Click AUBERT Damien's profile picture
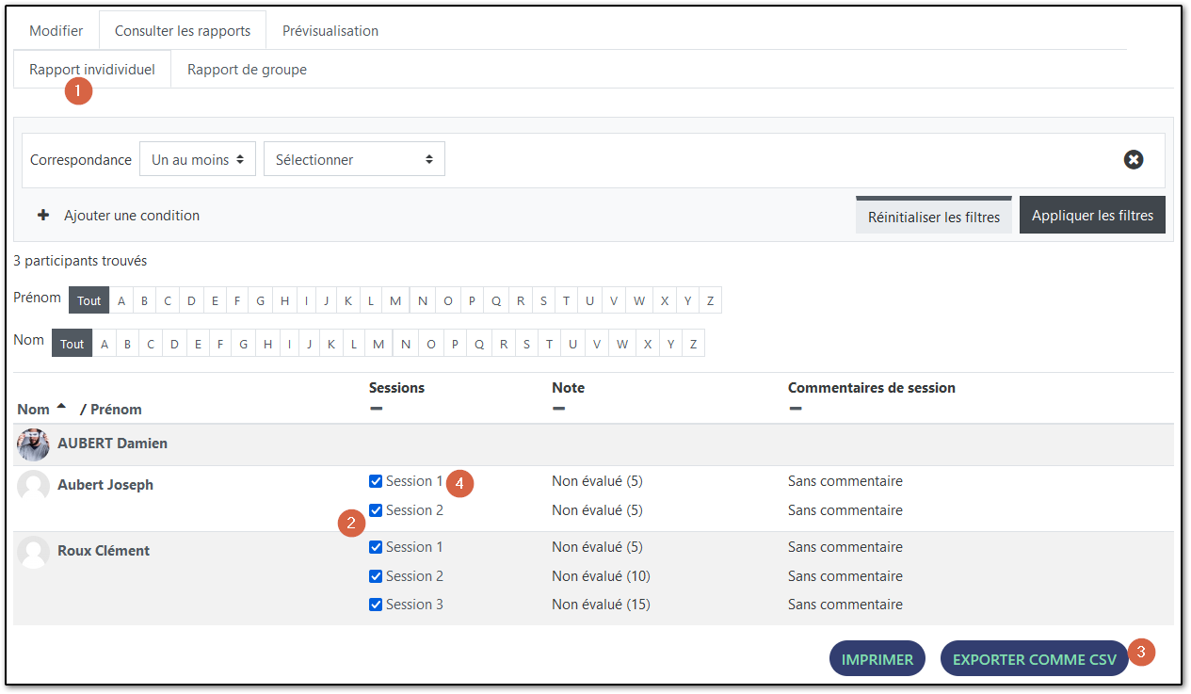Image resolution: width=1191 pixels, height=694 pixels. point(32,443)
